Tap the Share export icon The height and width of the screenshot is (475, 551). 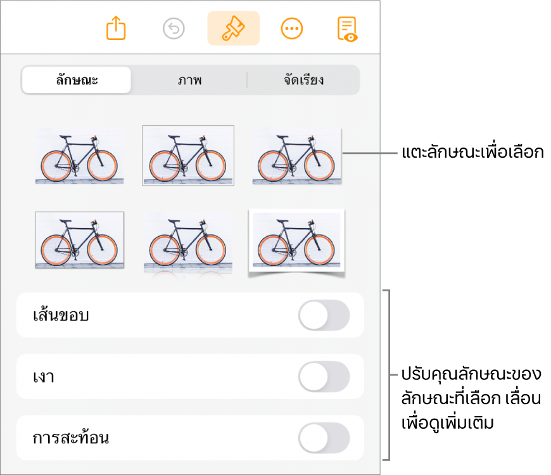tap(117, 28)
